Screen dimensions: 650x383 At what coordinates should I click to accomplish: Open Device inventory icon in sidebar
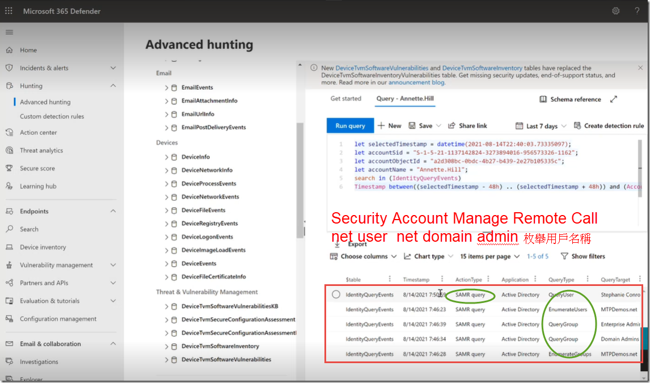point(9,247)
